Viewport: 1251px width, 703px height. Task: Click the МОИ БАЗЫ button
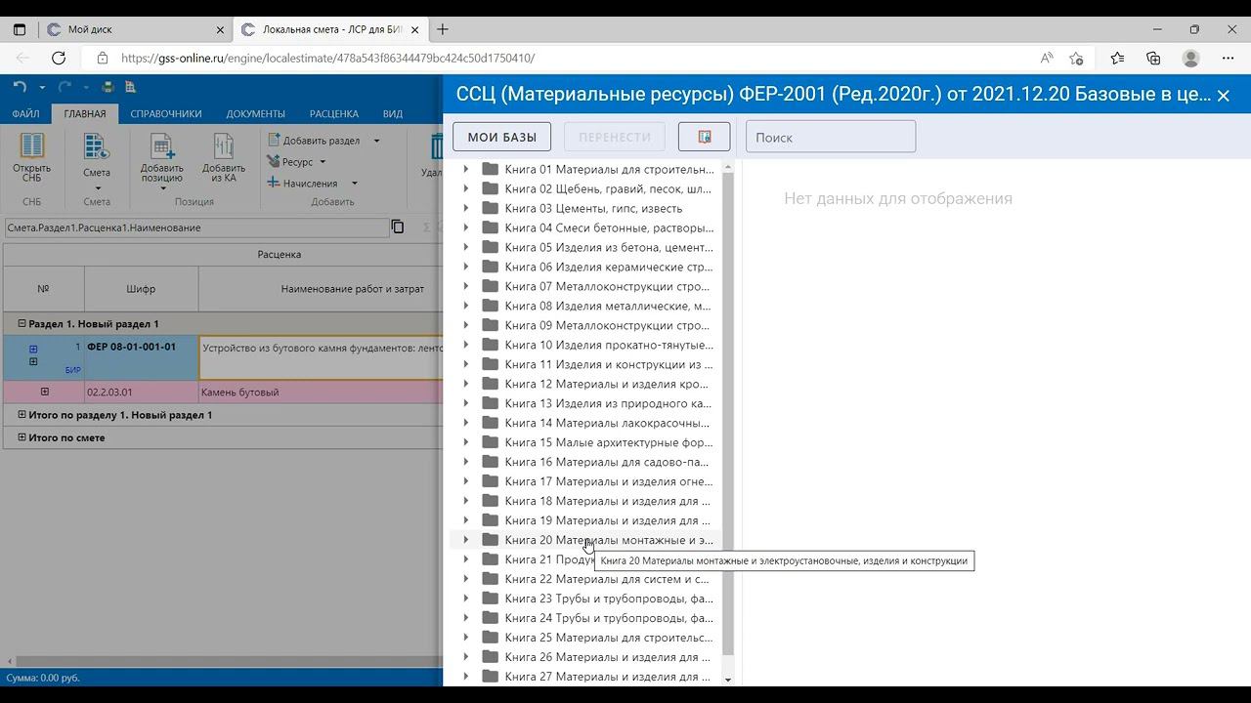pyautogui.click(x=501, y=137)
